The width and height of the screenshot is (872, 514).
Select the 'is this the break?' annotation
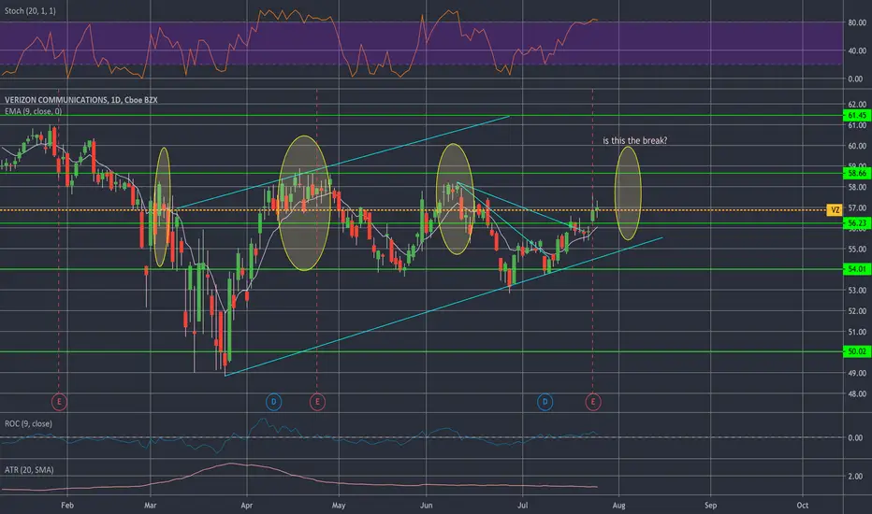[634, 141]
